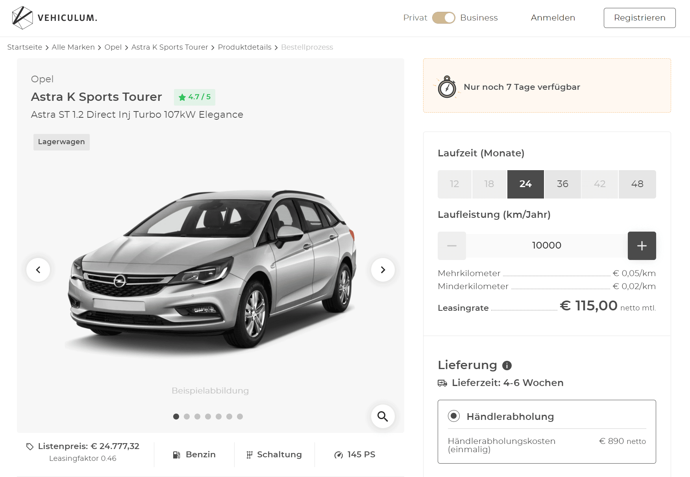Click the € 115,00 leasing rate
The height and width of the screenshot is (477, 690).
[x=588, y=306]
